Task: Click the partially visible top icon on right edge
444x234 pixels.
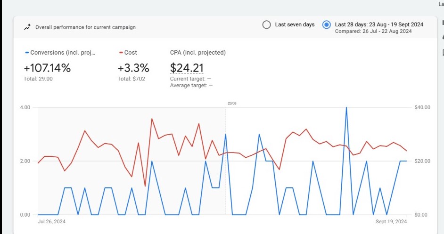Action: click(442, 22)
